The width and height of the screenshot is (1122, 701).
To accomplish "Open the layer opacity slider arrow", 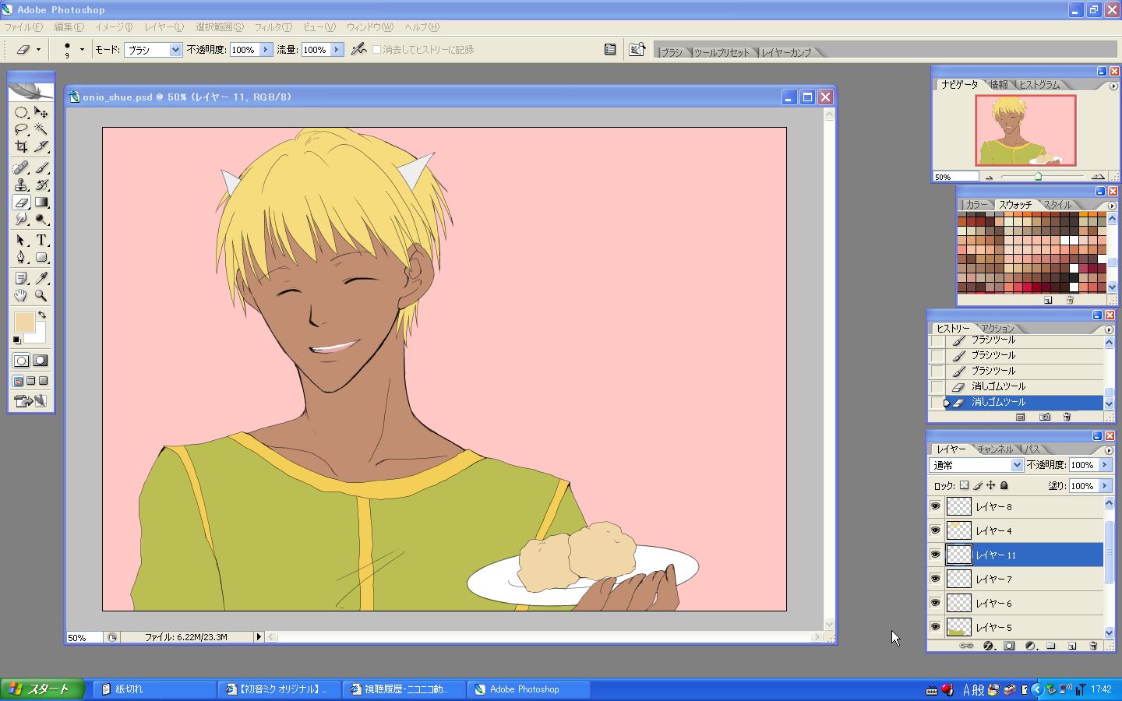I will tap(1105, 465).
